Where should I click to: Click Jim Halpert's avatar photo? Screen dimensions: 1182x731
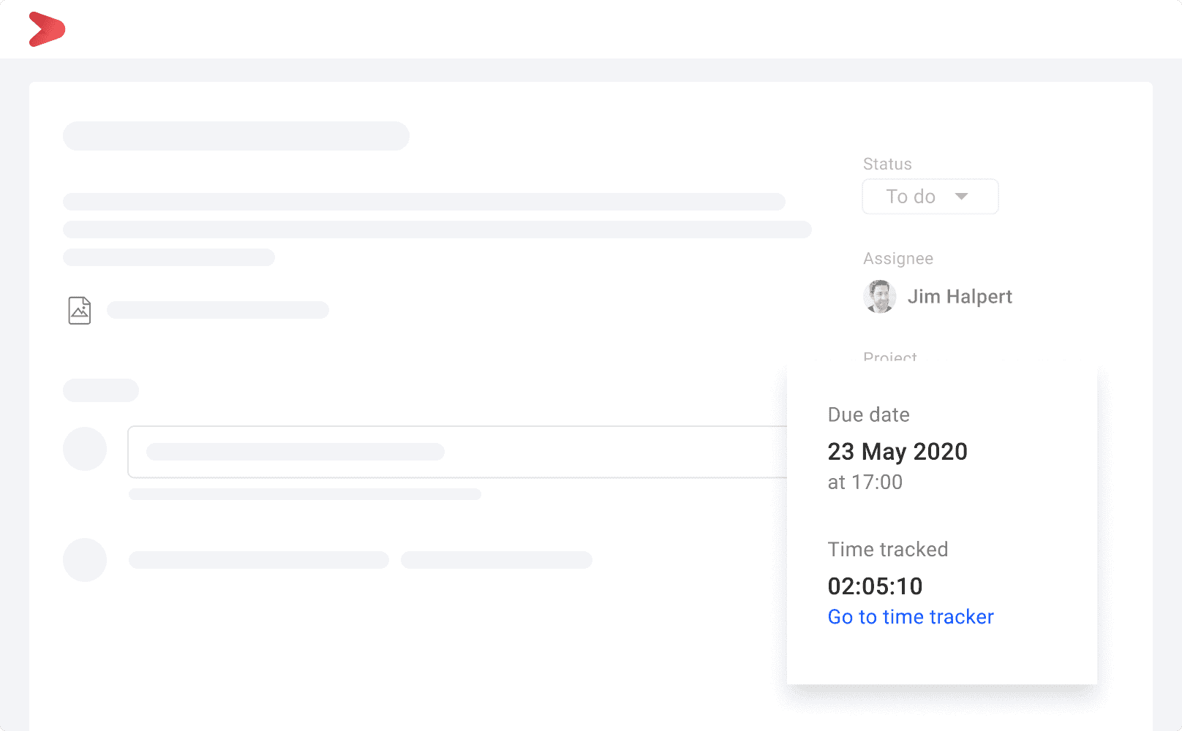point(879,297)
